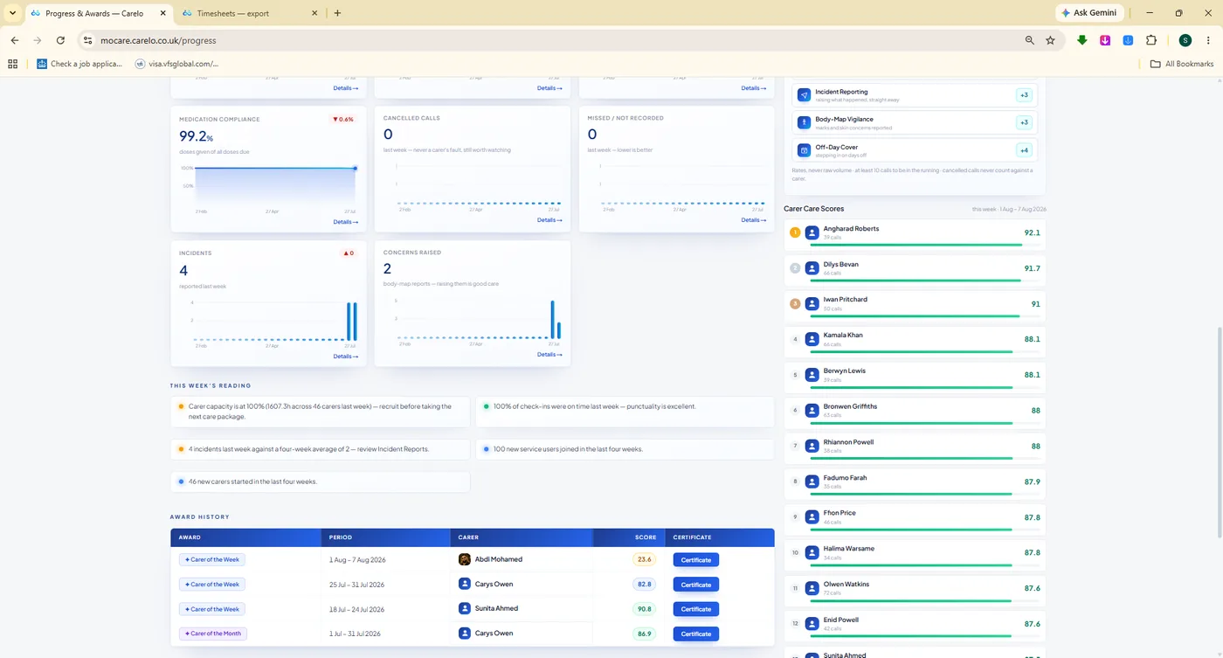Image resolution: width=1223 pixels, height=658 pixels.
Task: Click the Off-Day Cover calendar icon
Action: pyautogui.click(x=804, y=150)
